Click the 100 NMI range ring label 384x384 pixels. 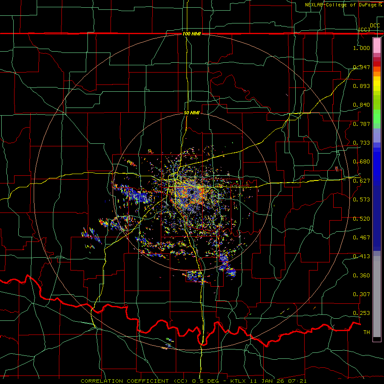click(192, 34)
